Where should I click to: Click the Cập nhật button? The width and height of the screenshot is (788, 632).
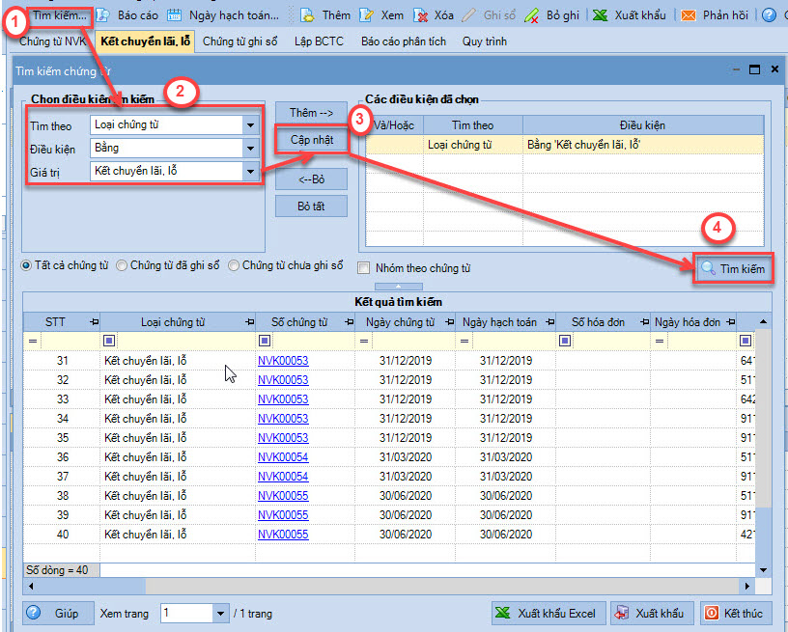311,140
